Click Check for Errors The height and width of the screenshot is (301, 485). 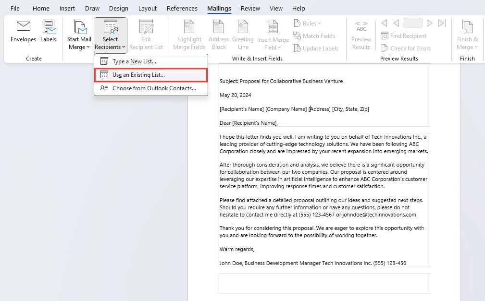pyautogui.click(x=406, y=48)
